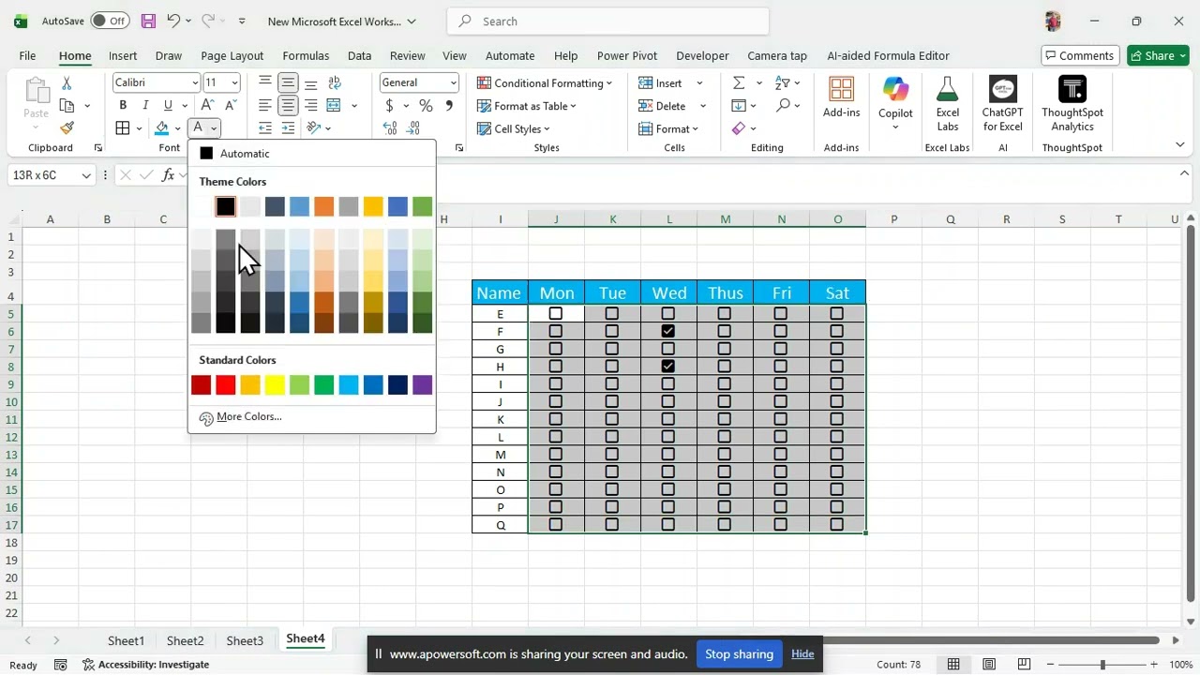Expand Conditional Formatting menu
The width and height of the screenshot is (1200, 675).
[x=545, y=82]
